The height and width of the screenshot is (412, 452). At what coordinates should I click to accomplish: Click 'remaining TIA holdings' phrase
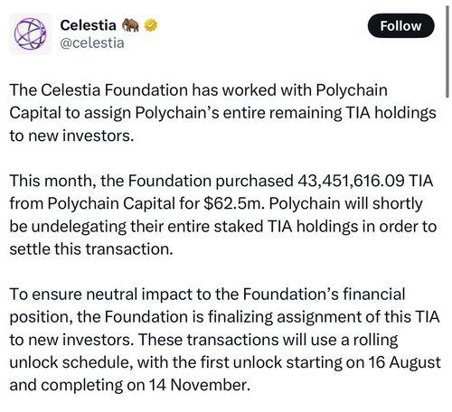pos(353,113)
